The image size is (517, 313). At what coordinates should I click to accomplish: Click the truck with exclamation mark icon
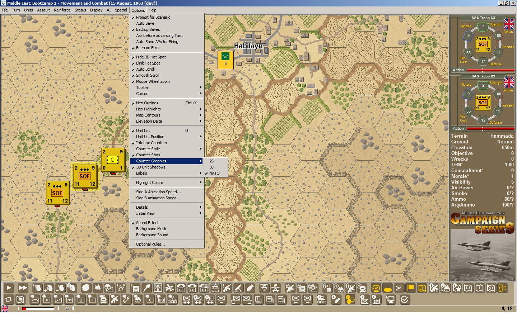pyautogui.click(x=135, y=288)
